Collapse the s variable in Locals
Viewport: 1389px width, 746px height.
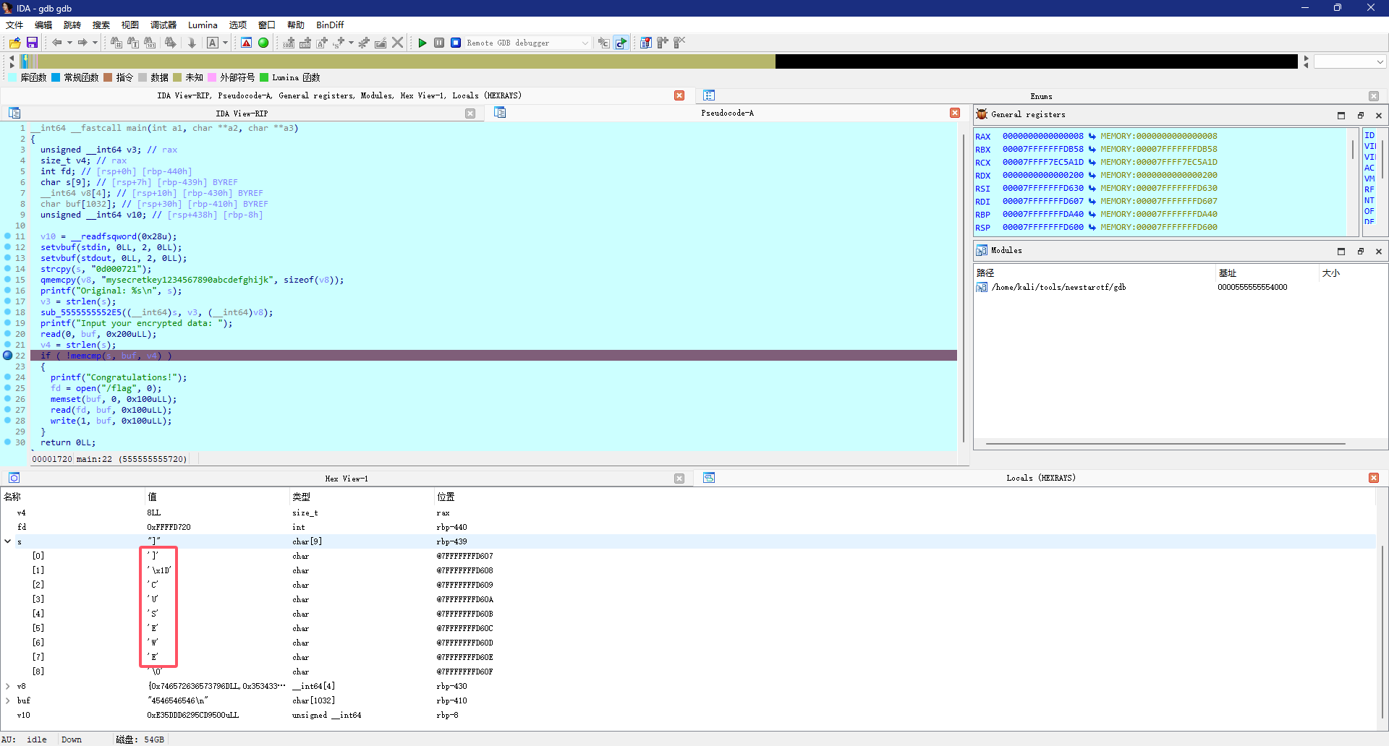(8, 541)
